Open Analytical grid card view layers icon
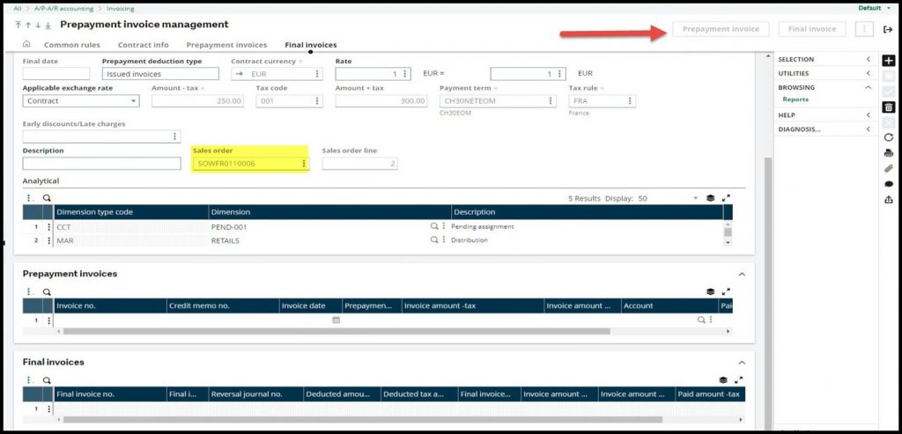902x434 pixels. tap(711, 198)
